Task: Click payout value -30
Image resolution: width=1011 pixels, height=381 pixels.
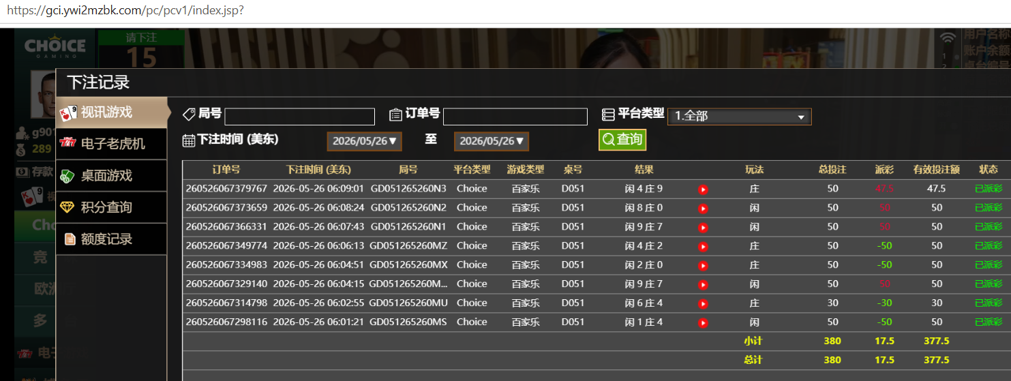Action: [x=884, y=303]
